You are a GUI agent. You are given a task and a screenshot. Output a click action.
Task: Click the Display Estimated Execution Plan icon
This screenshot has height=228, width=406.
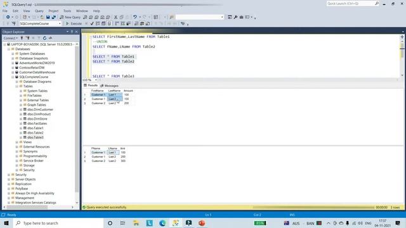[x=98, y=23]
